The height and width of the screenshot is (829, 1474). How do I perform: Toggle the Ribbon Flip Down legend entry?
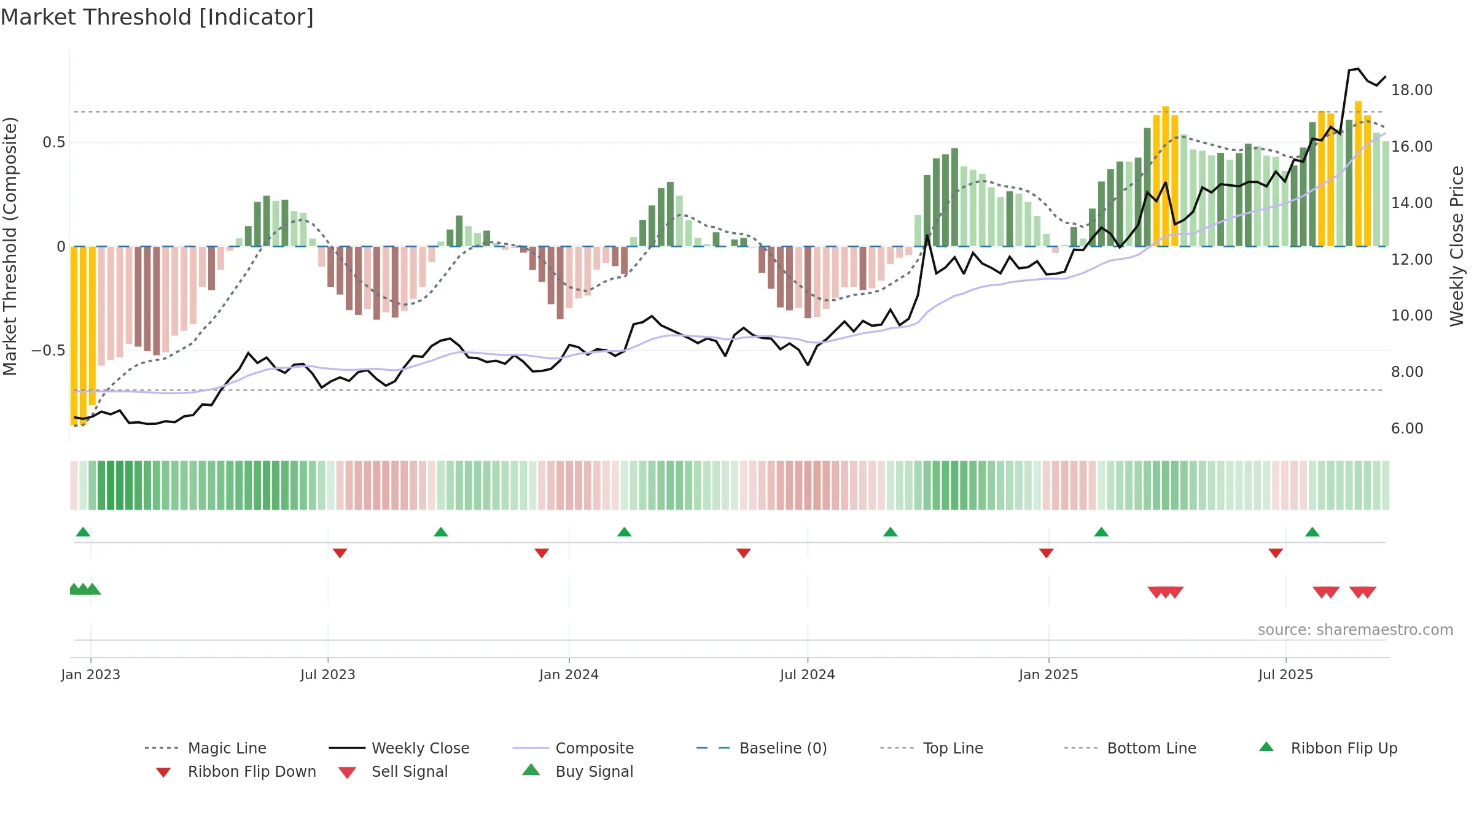235,771
